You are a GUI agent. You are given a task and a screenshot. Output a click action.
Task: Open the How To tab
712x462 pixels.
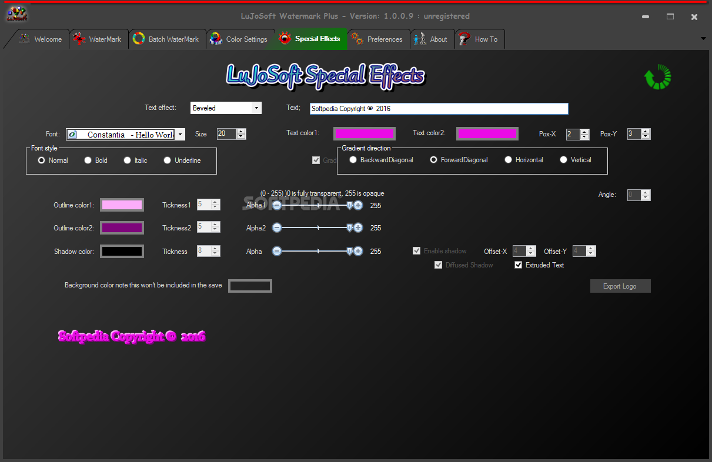(x=479, y=39)
